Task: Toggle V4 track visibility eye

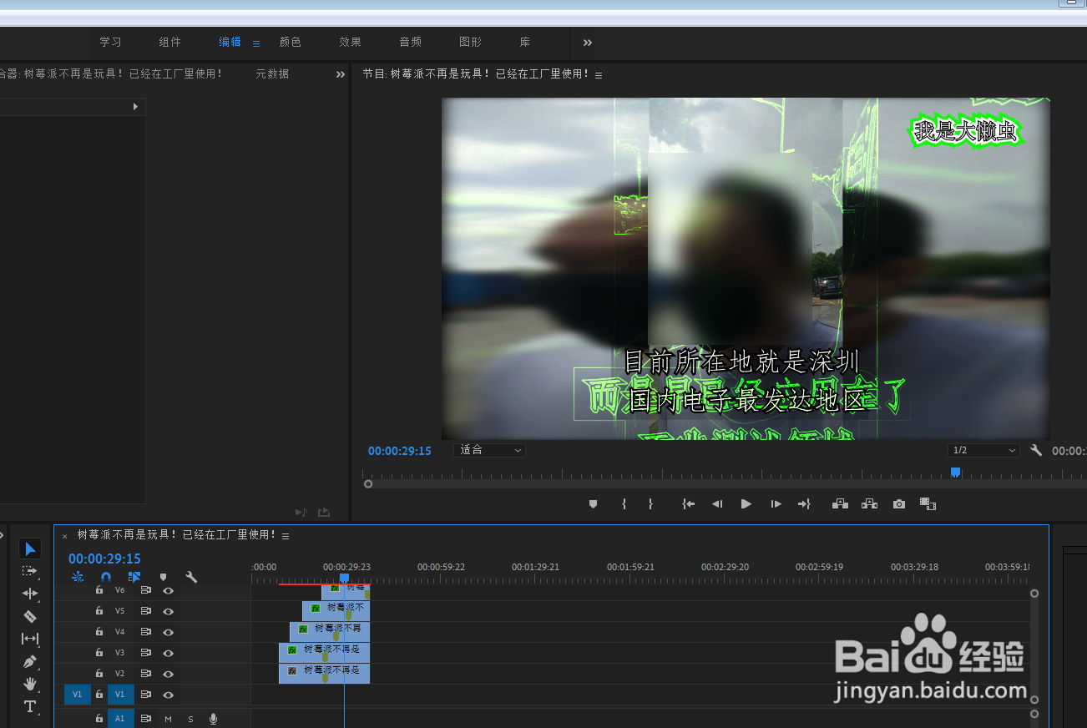Action: tap(169, 632)
